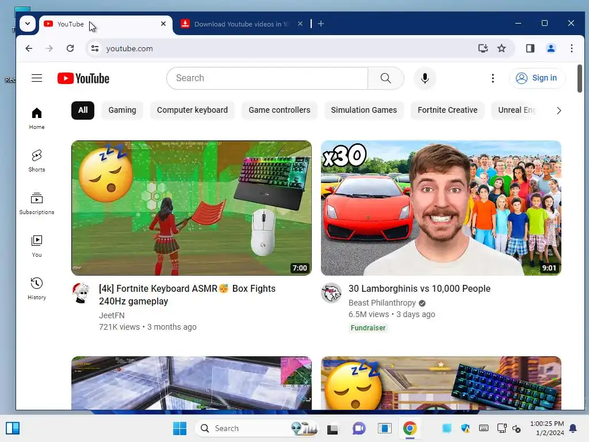
Task: Open YouTube settings three-dot menu
Action: pos(493,78)
